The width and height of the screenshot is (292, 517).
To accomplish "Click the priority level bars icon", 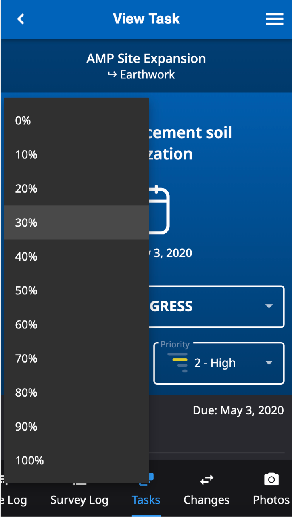I will [178, 362].
